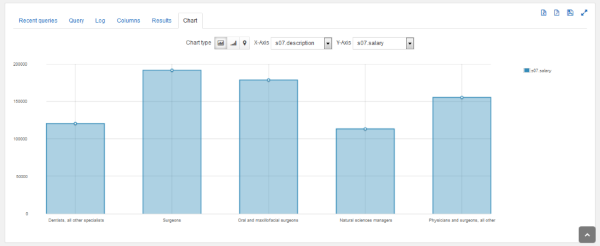Image resolution: width=600 pixels, height=246 pixels.
Task: Expand the panel to fullscreen
Action: [x=584, y=13]
